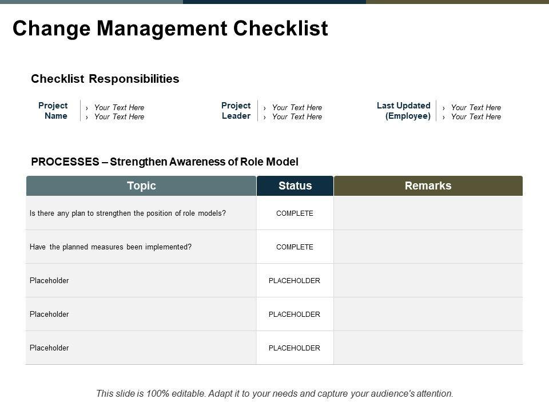Viewport: 549px width, 411px height.
Task: Select the Remarks column header
Action: tap(428, 186)
